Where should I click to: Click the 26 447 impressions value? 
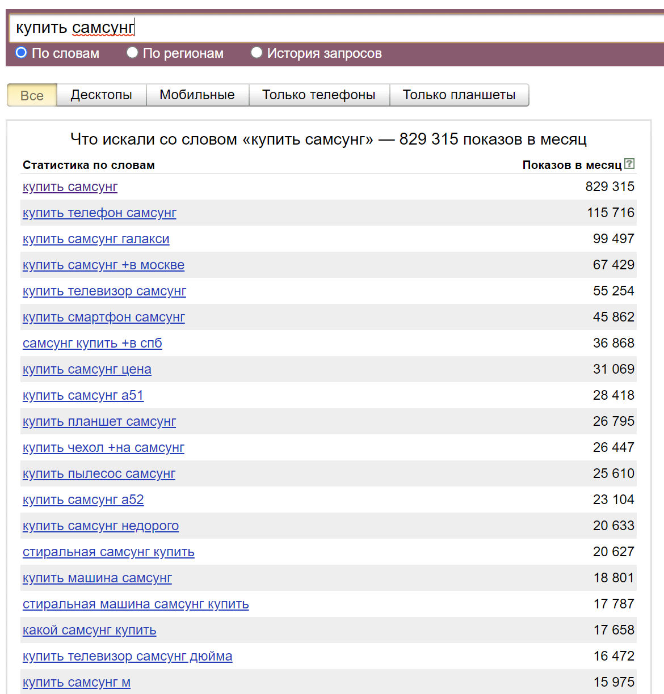tap(613, 447)
